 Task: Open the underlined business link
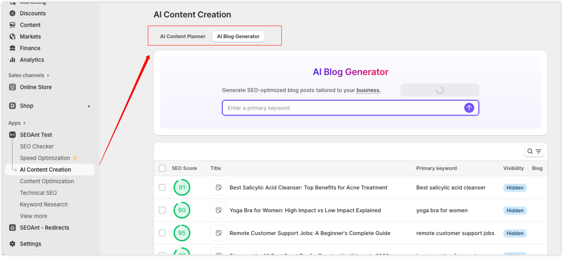click(368, 90)
